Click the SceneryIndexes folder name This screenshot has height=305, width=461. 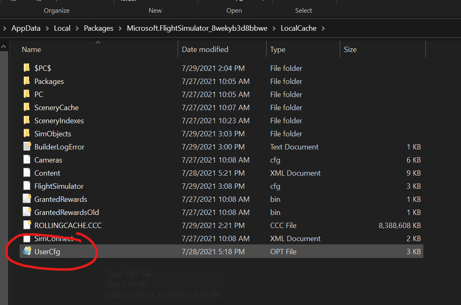(59, 120)
